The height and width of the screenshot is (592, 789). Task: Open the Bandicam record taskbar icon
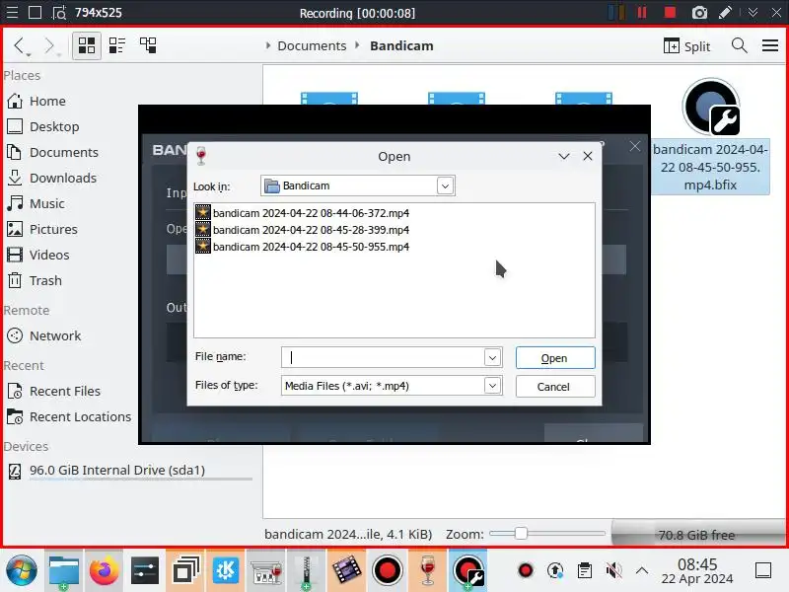[x=388, y=571]
